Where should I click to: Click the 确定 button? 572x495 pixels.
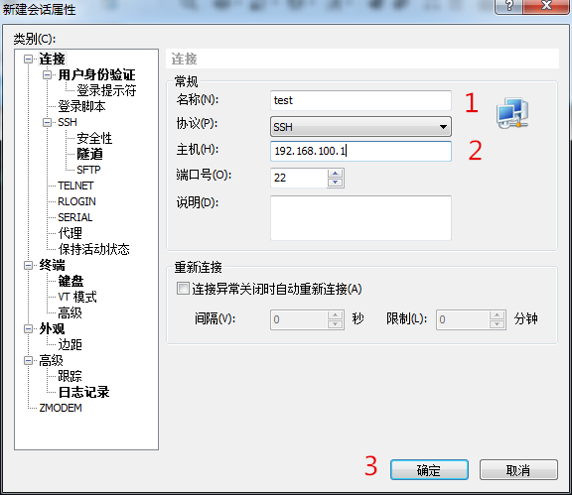click(x=429, y=470)
